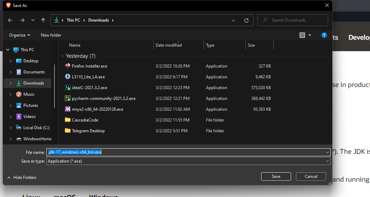Click This PC in the address breadcrumb
The height and width of the screenshot is (197, 370).
[73, 20]
